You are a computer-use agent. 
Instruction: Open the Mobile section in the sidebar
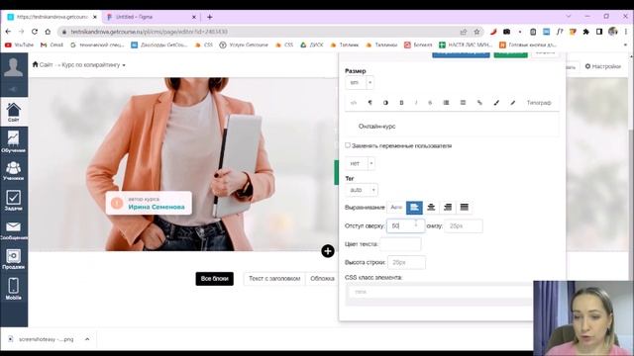13,289
